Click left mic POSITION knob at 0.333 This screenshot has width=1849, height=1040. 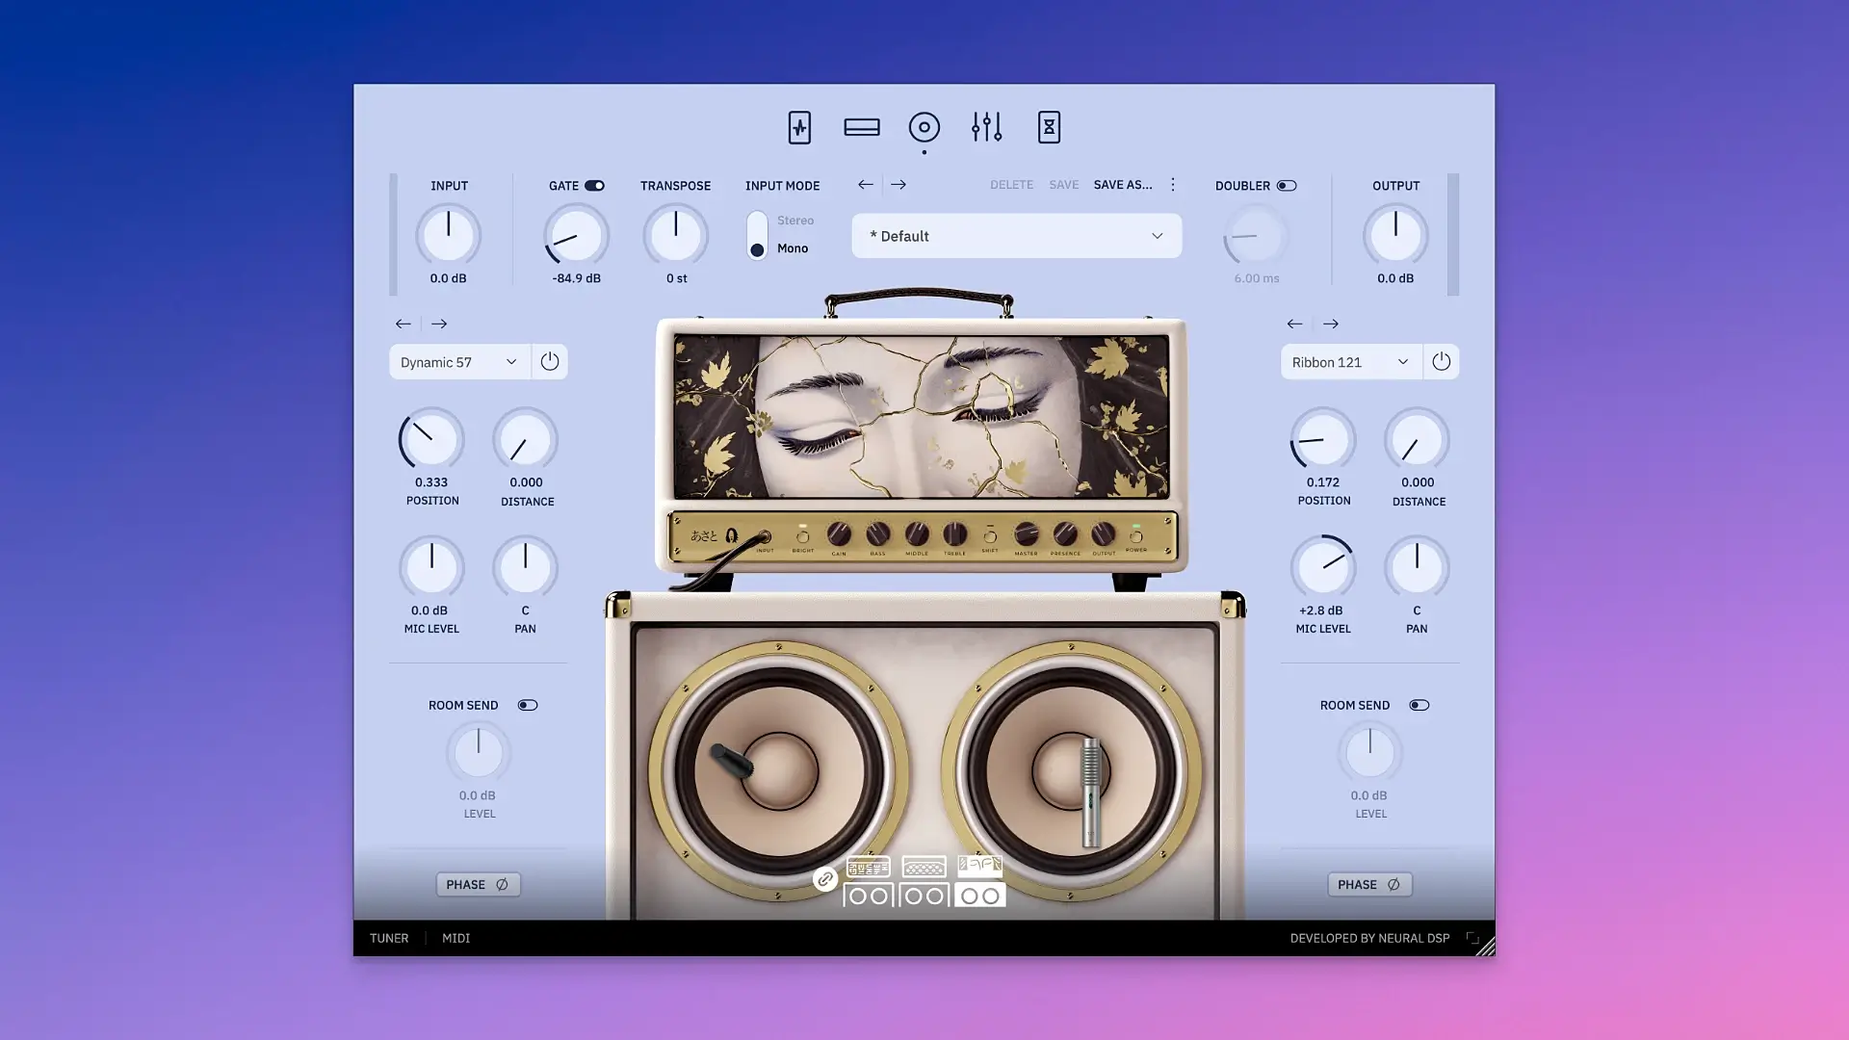(431, 439)
